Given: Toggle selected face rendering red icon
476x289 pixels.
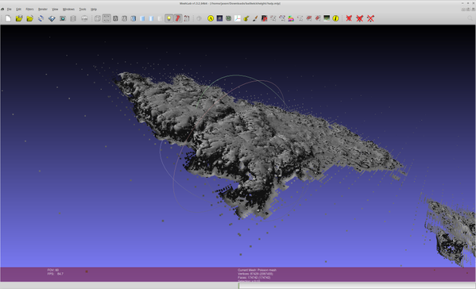Looking at the screenshot, I should (x=178, y=18).
